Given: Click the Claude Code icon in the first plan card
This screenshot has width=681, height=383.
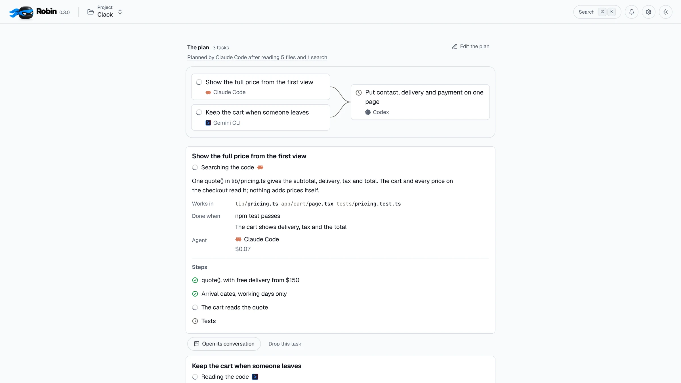Looking at the screenshot, I should click(208, 92).
